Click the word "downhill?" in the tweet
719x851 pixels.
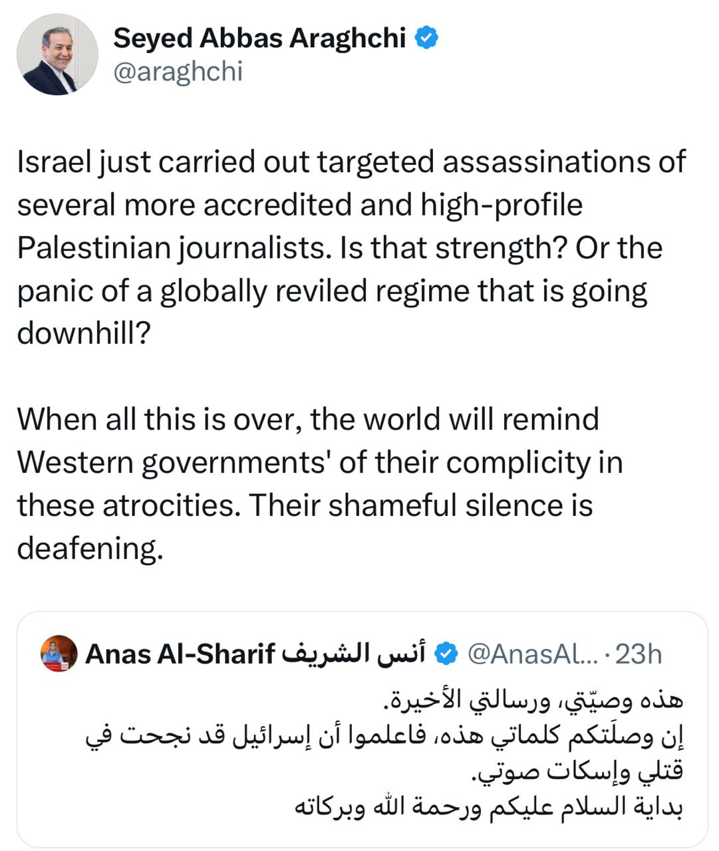point(82,333)
